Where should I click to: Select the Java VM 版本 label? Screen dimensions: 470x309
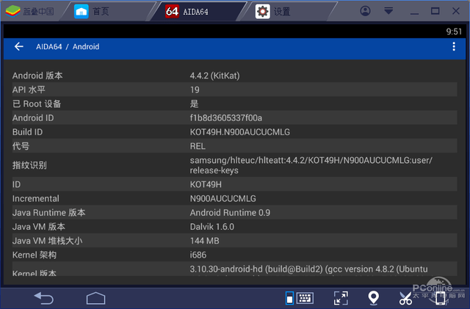pos(39,227)
